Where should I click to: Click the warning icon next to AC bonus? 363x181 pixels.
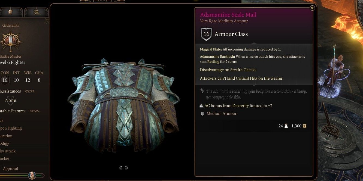pyautogui.click(x=201, y=106)
